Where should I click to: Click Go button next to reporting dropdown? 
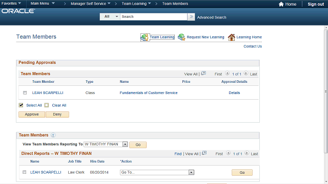[x=138, y=145]
